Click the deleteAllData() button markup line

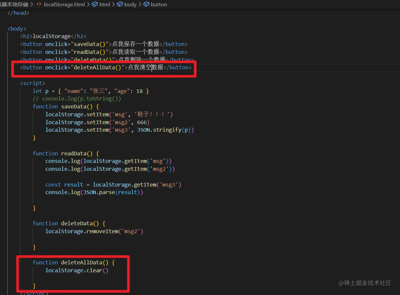click(x=106, y=67)
